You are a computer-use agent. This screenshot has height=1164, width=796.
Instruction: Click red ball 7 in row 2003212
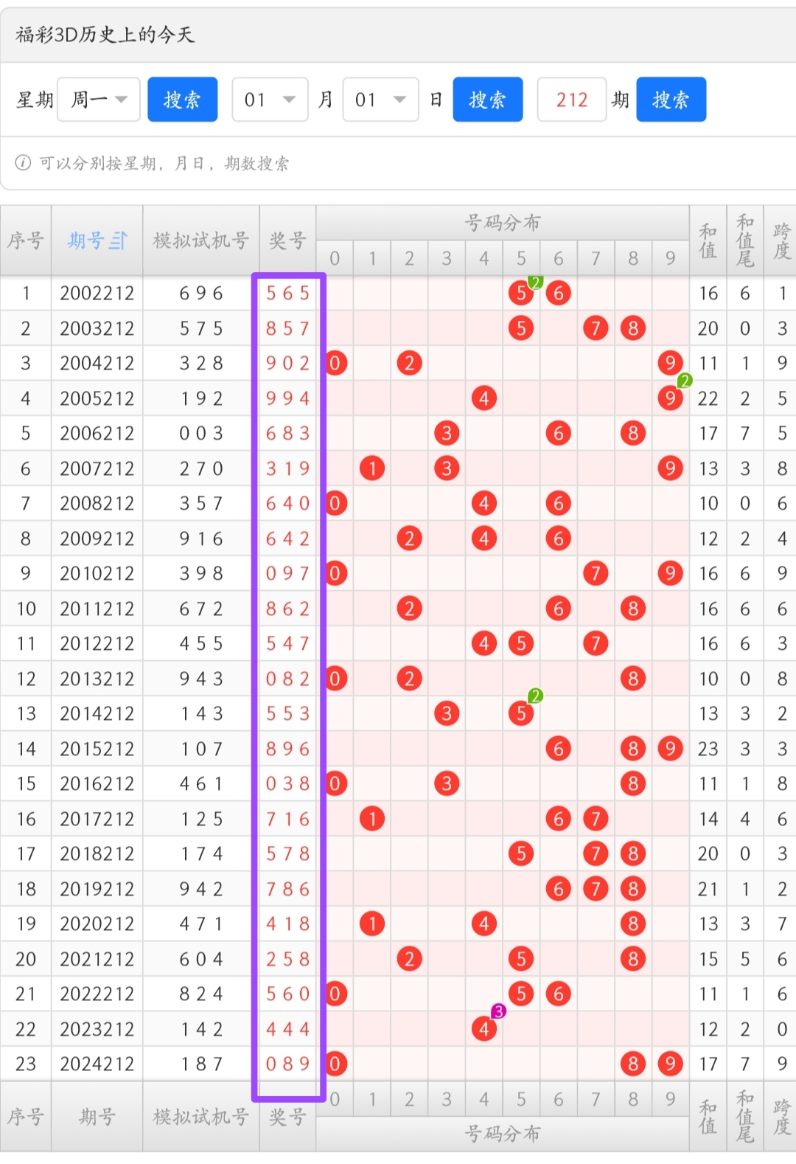click(x=596, y=328)
